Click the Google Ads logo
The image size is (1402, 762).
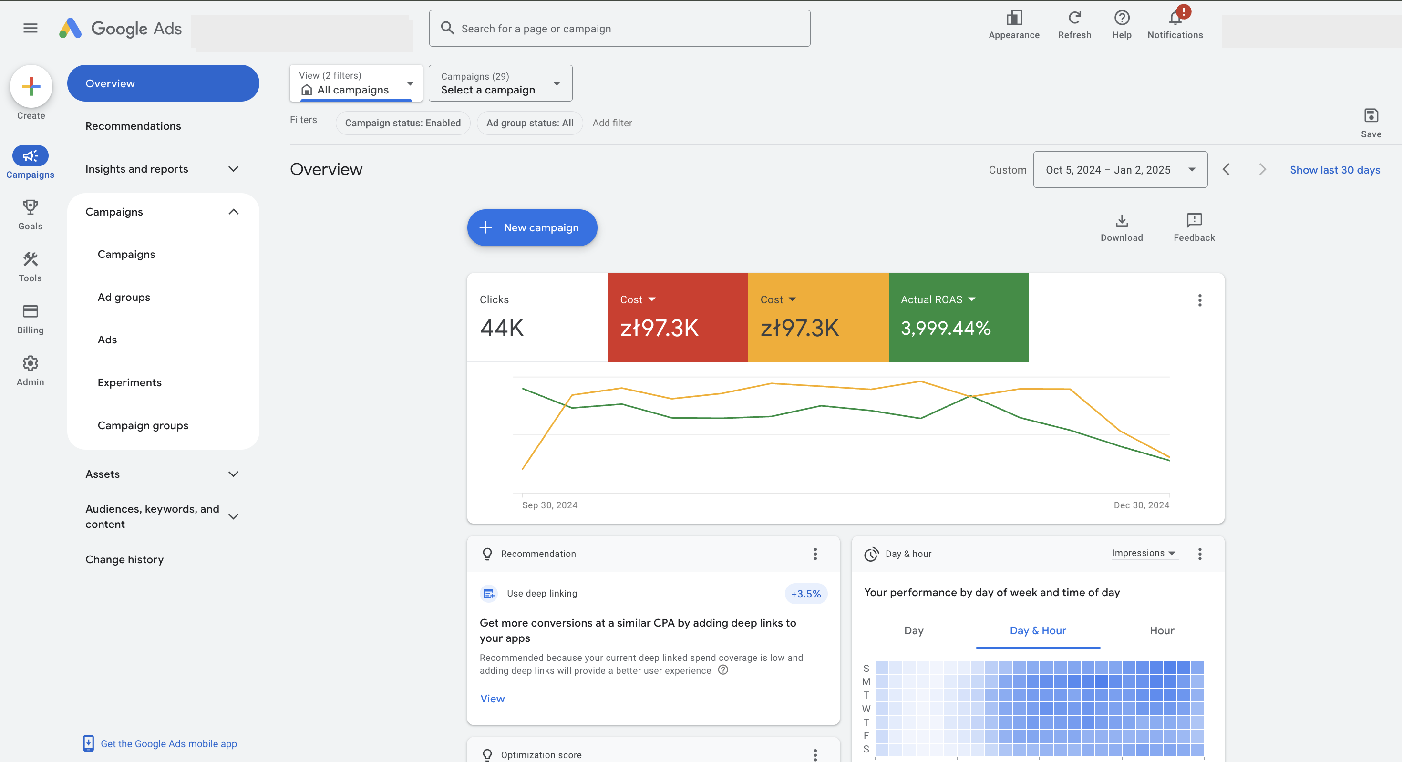click(120, 28)
